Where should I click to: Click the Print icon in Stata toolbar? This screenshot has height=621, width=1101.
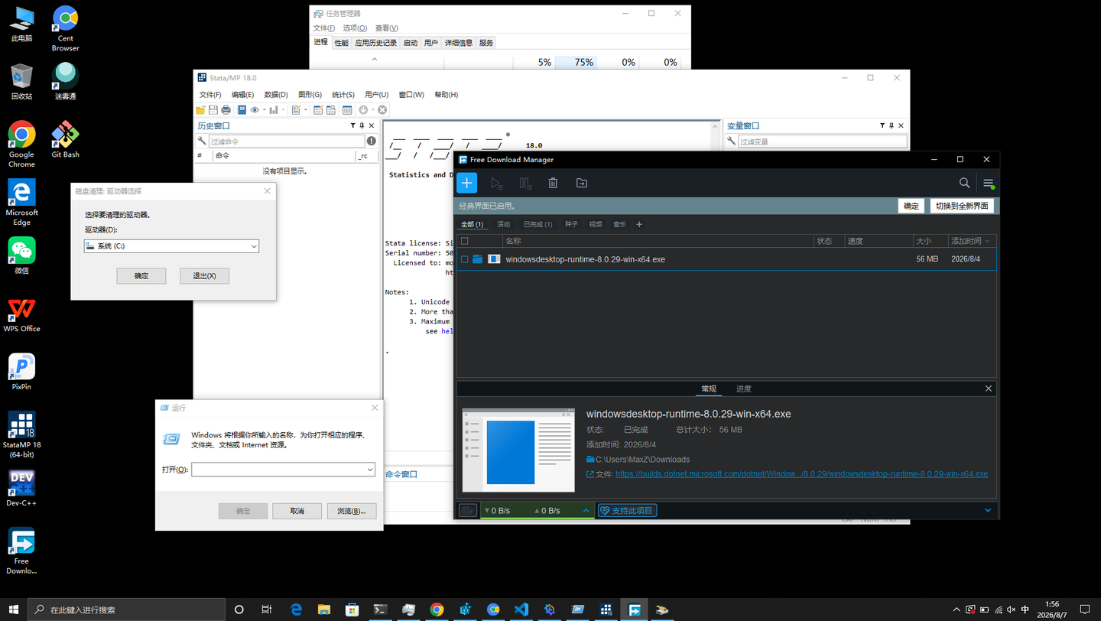point(226,110)
